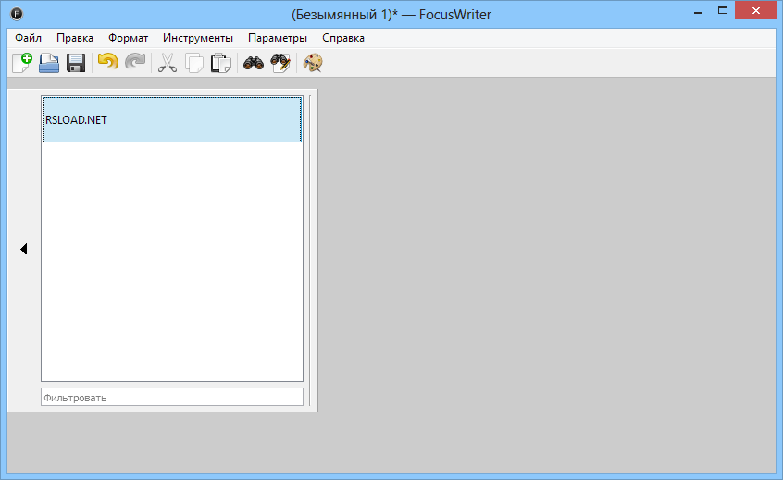Open Themes using the palette icon
783x480 pixels.
click(313, 63)
